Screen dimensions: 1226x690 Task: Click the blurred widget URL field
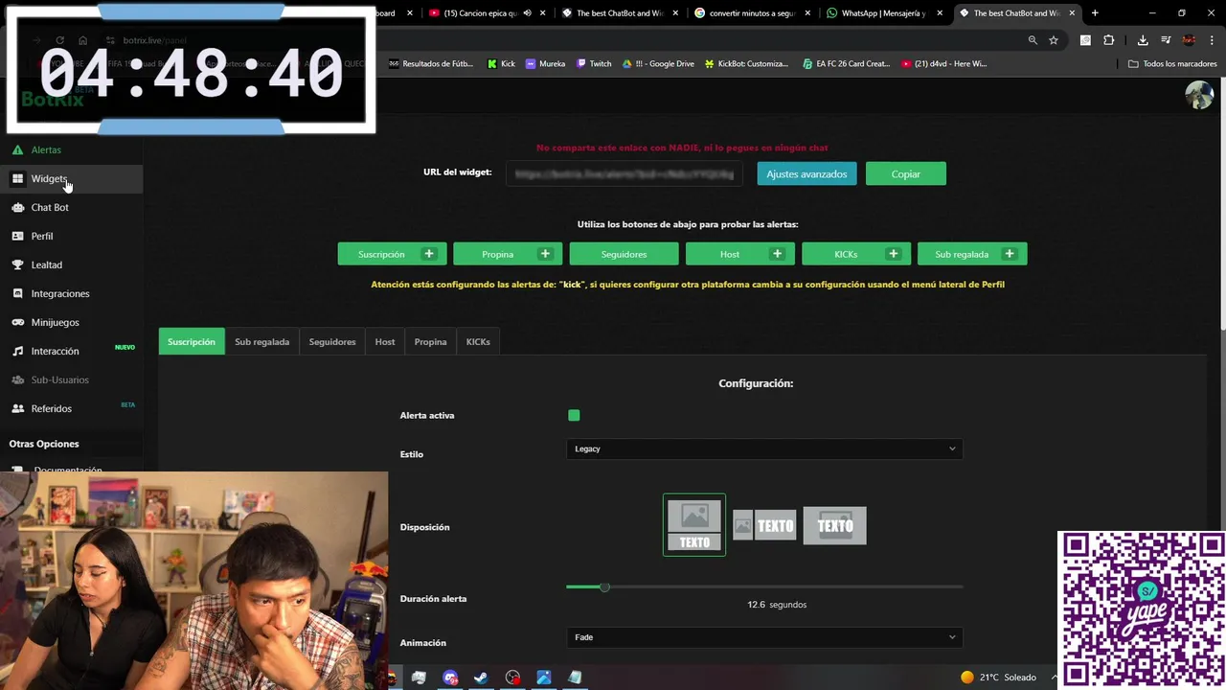click(x=624, y=173)
